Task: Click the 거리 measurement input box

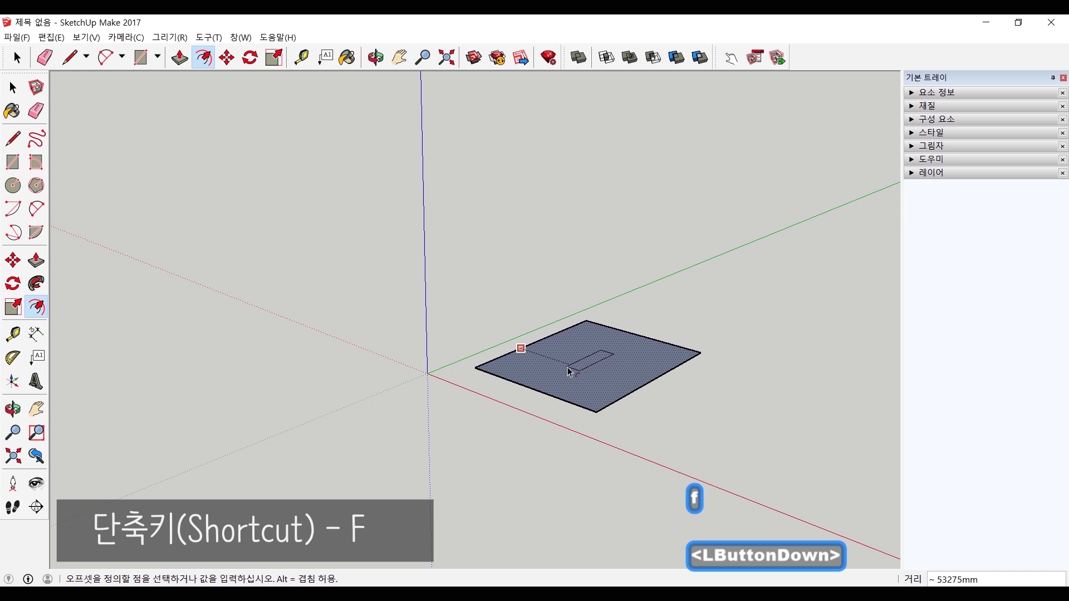Action: tap(996, 579)
